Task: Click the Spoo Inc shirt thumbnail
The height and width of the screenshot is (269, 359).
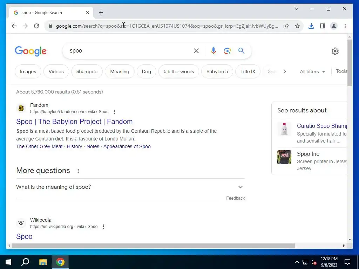Action: (x=284, y=157)
